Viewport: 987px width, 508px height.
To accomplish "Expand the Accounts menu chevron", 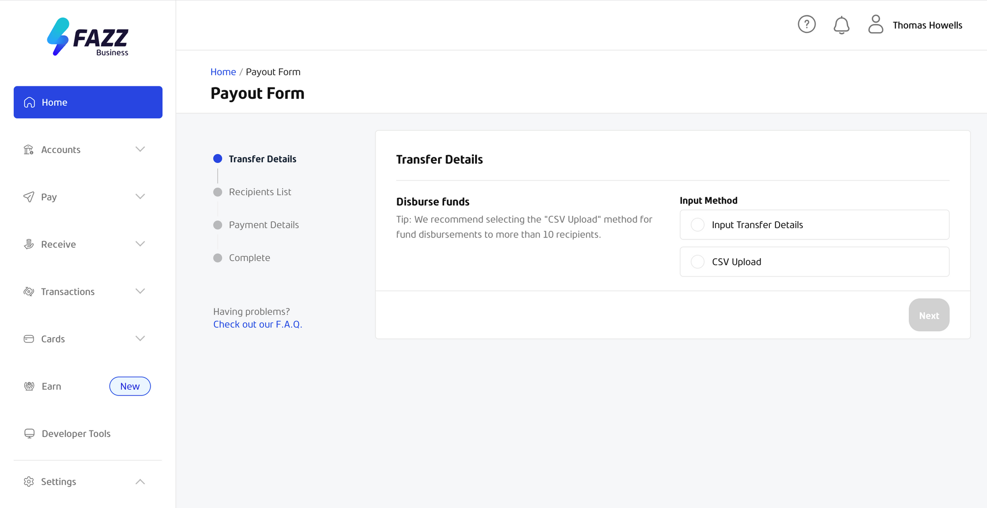I will (140, 149).
